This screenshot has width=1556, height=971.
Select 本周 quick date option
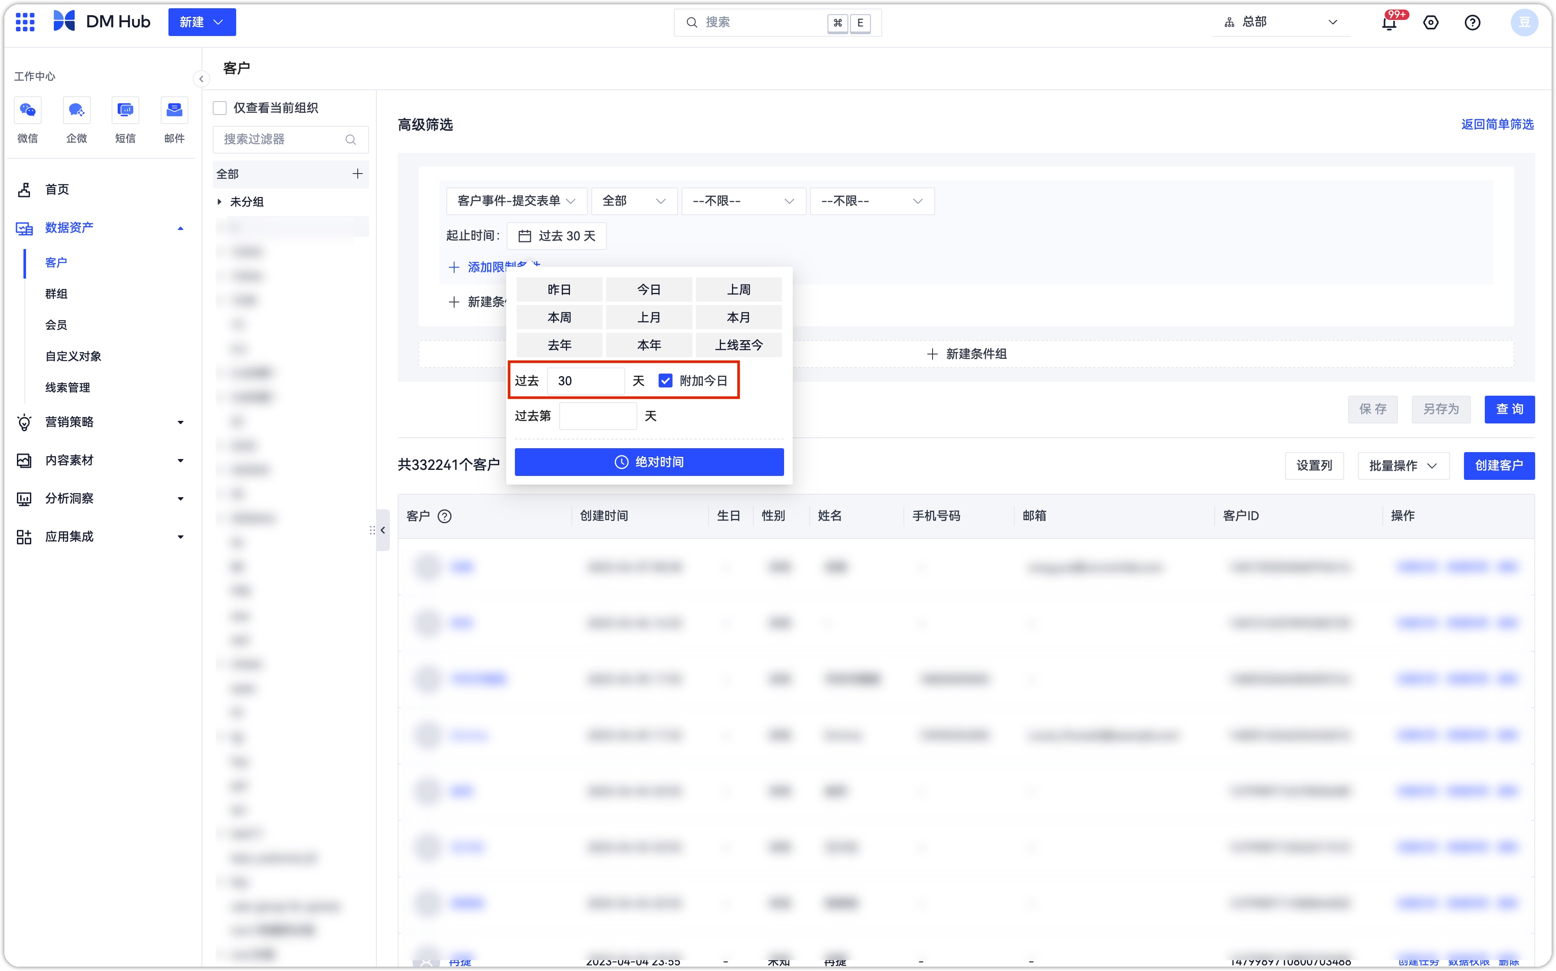click(x=559, y=317)
